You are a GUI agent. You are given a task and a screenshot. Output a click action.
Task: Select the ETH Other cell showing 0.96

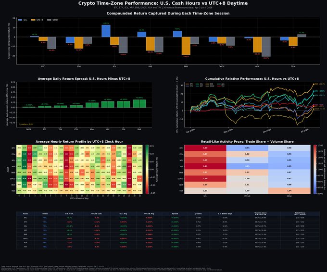289,154
